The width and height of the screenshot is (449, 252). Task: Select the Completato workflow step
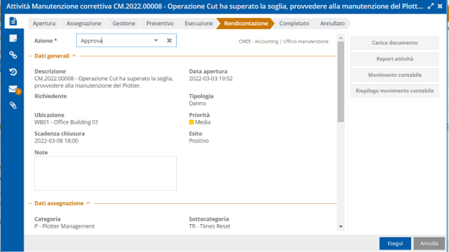point(294,24)
